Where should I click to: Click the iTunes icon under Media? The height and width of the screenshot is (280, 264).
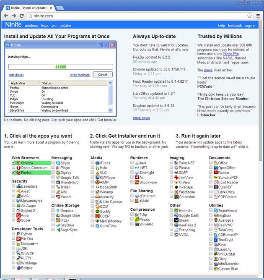click(x=97, y=163)
